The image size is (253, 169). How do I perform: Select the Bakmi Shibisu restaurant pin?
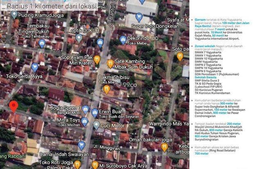tap(106, 89)
